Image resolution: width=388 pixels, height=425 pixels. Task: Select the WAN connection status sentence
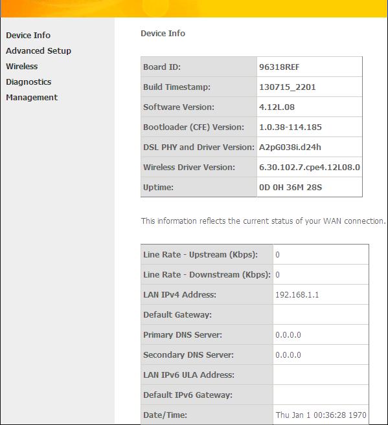point(263,221)
